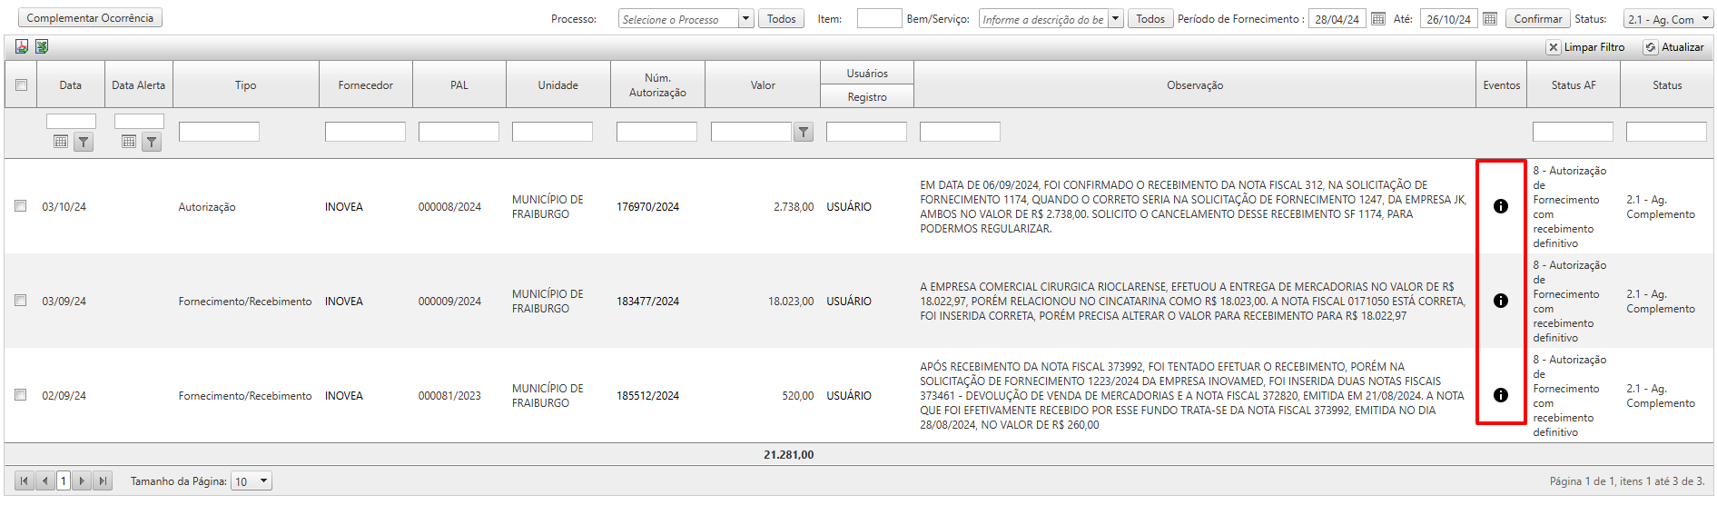Click the filter funnel under the Data column
Screen dimensions: 1717x505
coord(84,142)
